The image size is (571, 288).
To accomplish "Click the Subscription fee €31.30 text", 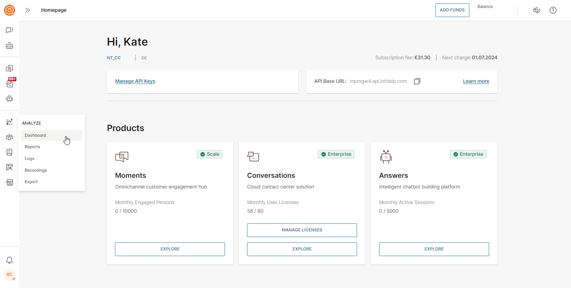I will [x=403, y=58].
